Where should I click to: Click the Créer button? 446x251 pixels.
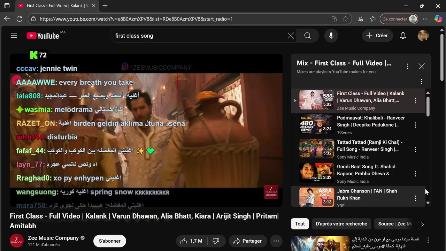coord(377,36)
